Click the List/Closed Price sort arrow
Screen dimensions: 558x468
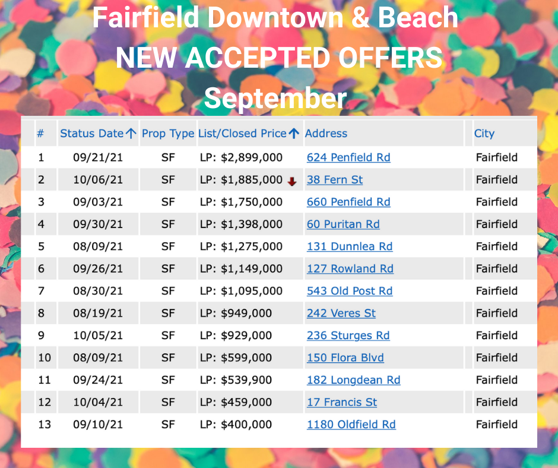click(294, 134)
